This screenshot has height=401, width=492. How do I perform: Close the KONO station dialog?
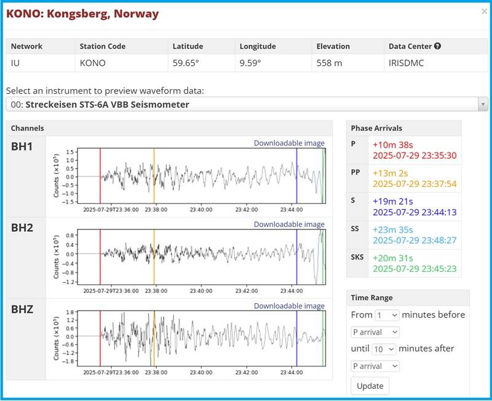(484, 11)
